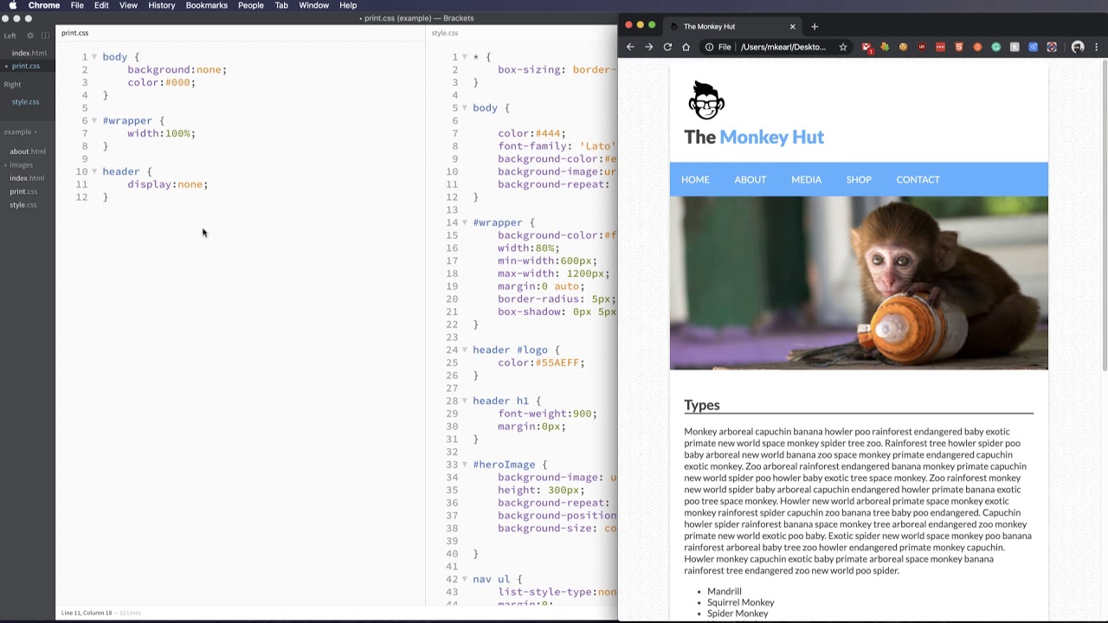
Task: Open Grammarly green G extension
Action: pos(995,47)
